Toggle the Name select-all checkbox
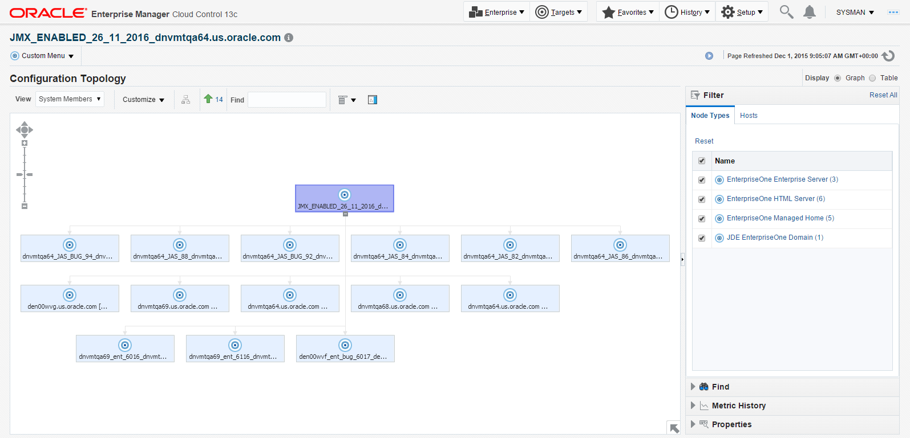This screenshot has height=438, width=910. coord(702,161)
